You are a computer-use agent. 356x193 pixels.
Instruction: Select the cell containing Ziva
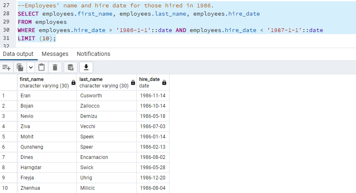(x=47, y=126)
